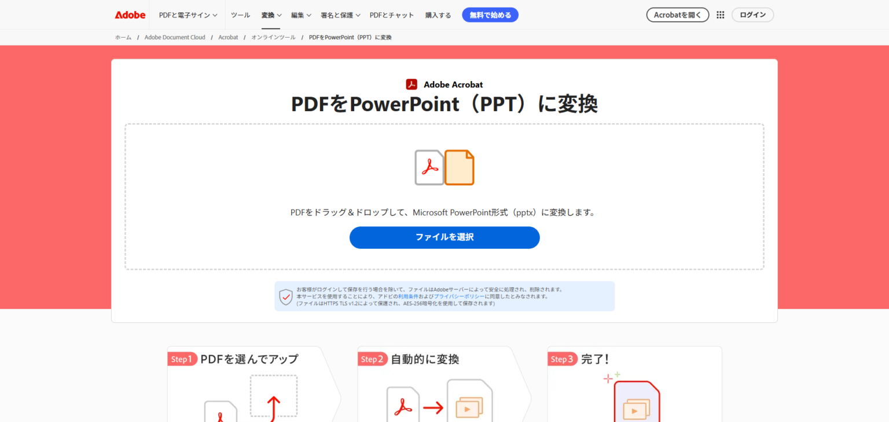Expand the 署名と保護 dropdown

click(x=340, y=14)
